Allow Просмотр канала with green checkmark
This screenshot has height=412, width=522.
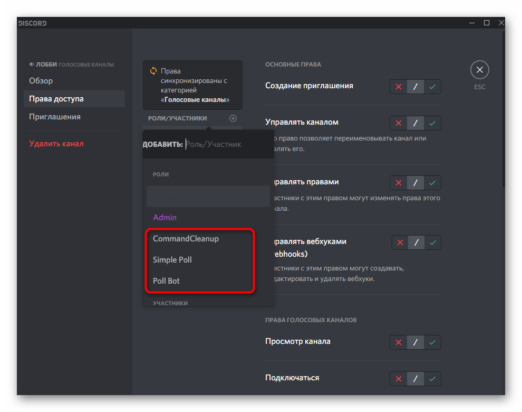tap(432, 342)
